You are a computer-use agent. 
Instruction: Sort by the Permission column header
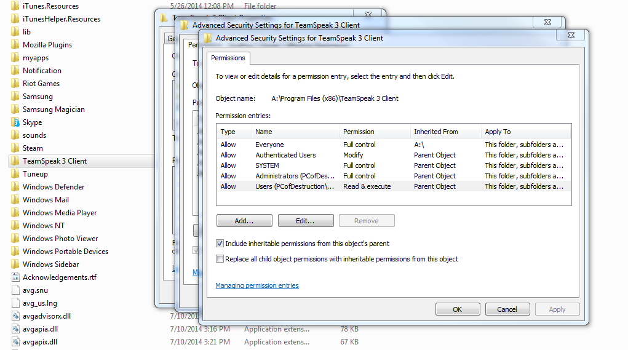375,132
